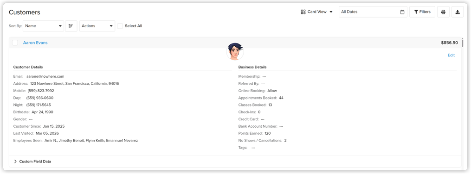Click the Business Details heading
471x174 pixels.
(252, 67)
